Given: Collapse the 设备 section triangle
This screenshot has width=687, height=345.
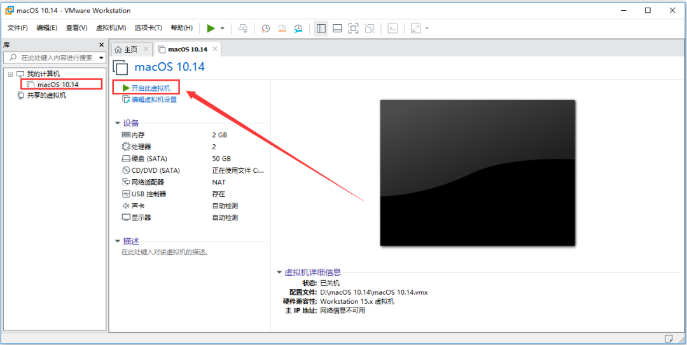Looking at the screenshot, I should click(x=118, y=123).
